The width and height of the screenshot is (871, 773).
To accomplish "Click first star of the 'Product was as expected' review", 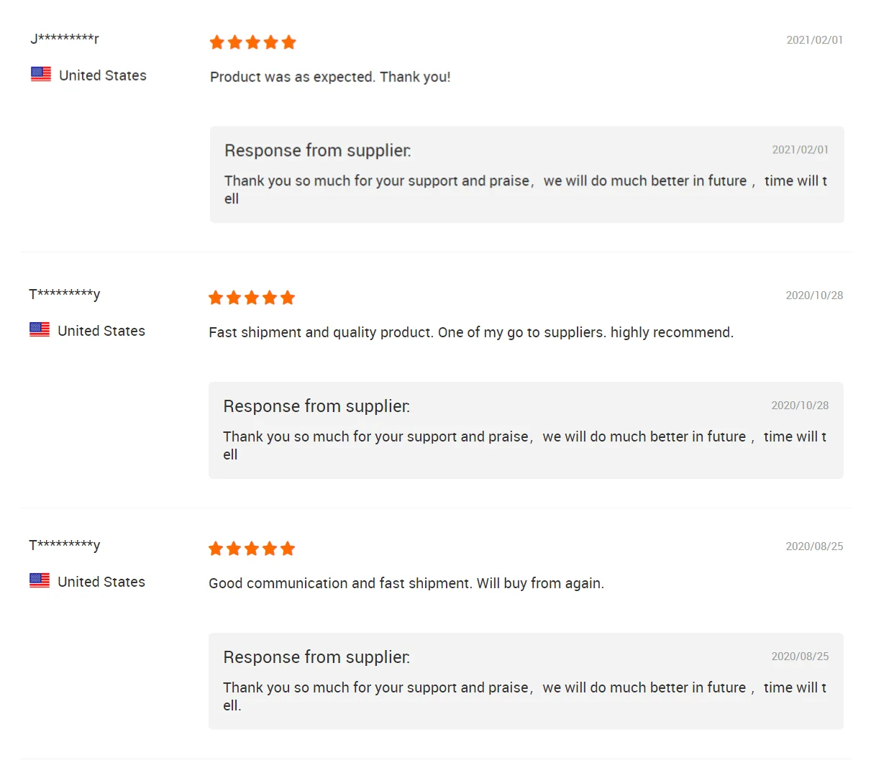I will point(217,42).
